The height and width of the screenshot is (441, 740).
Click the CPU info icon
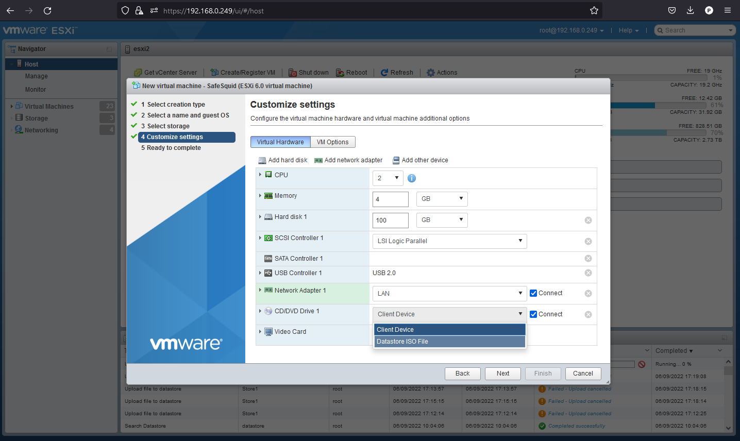412,178
